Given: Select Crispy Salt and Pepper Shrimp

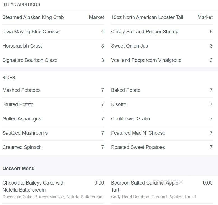Looking at the screenshot, I should [x=145, y=32].
